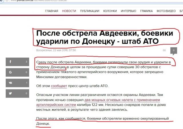Screen dimensions: 183x129
Task: Go back with browser arrow button
Action: [x=1, y=1]
